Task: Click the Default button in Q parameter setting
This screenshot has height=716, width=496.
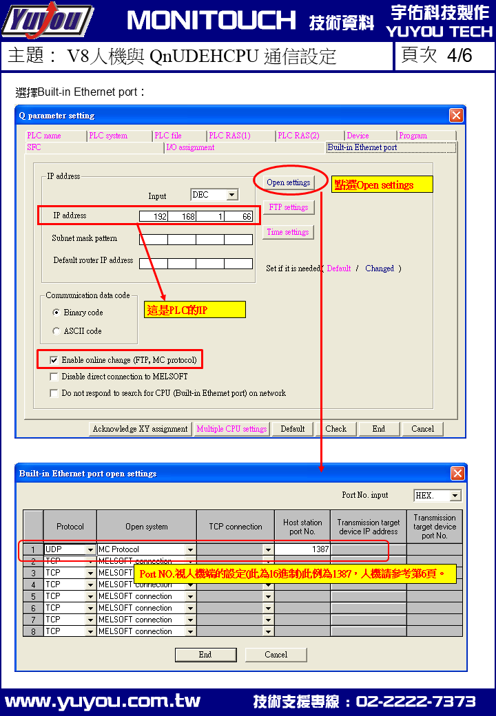Action: point(292,429)
